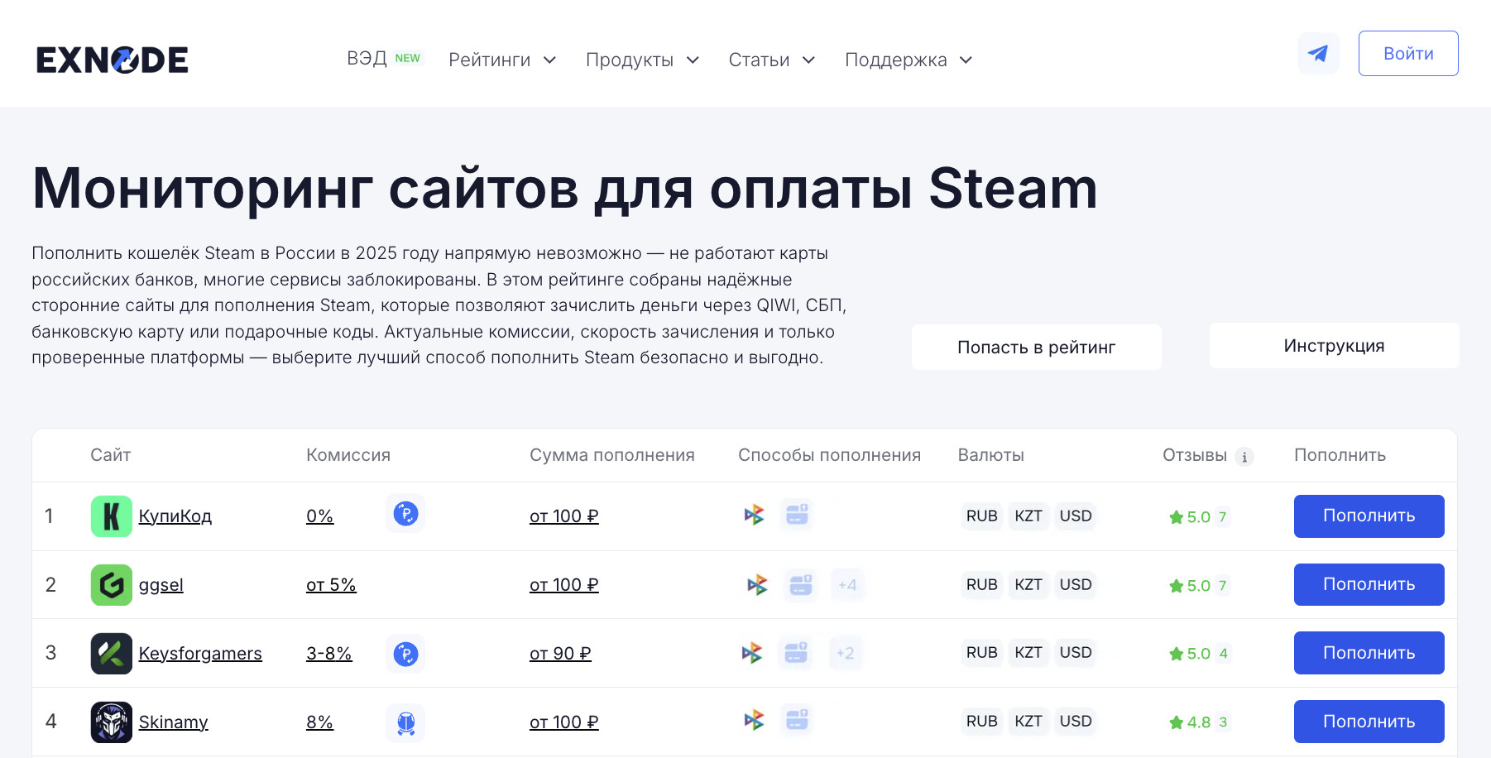Image resolution: width=1491 pixels, height=758 pixels.
Task: Open the Инструкция button
Action: (x=1335, y=346)
